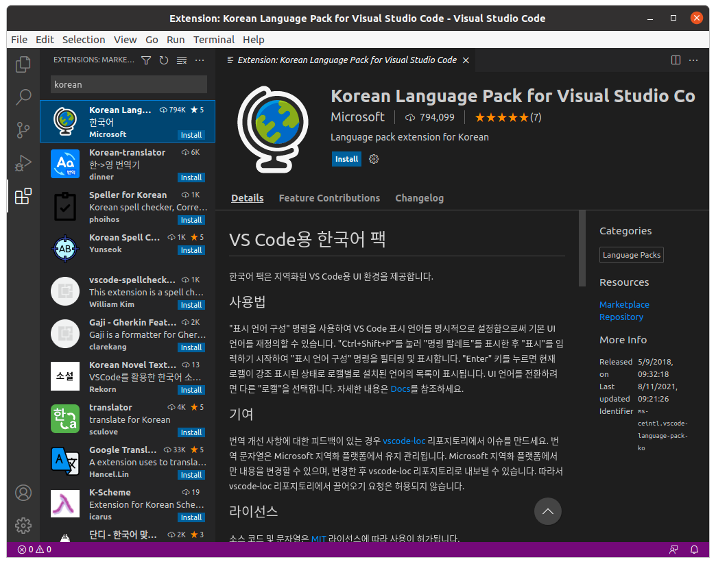Click the K-Scheme lambda icon
Viewport: 716px width, 564px height.
tap(65, 503)
